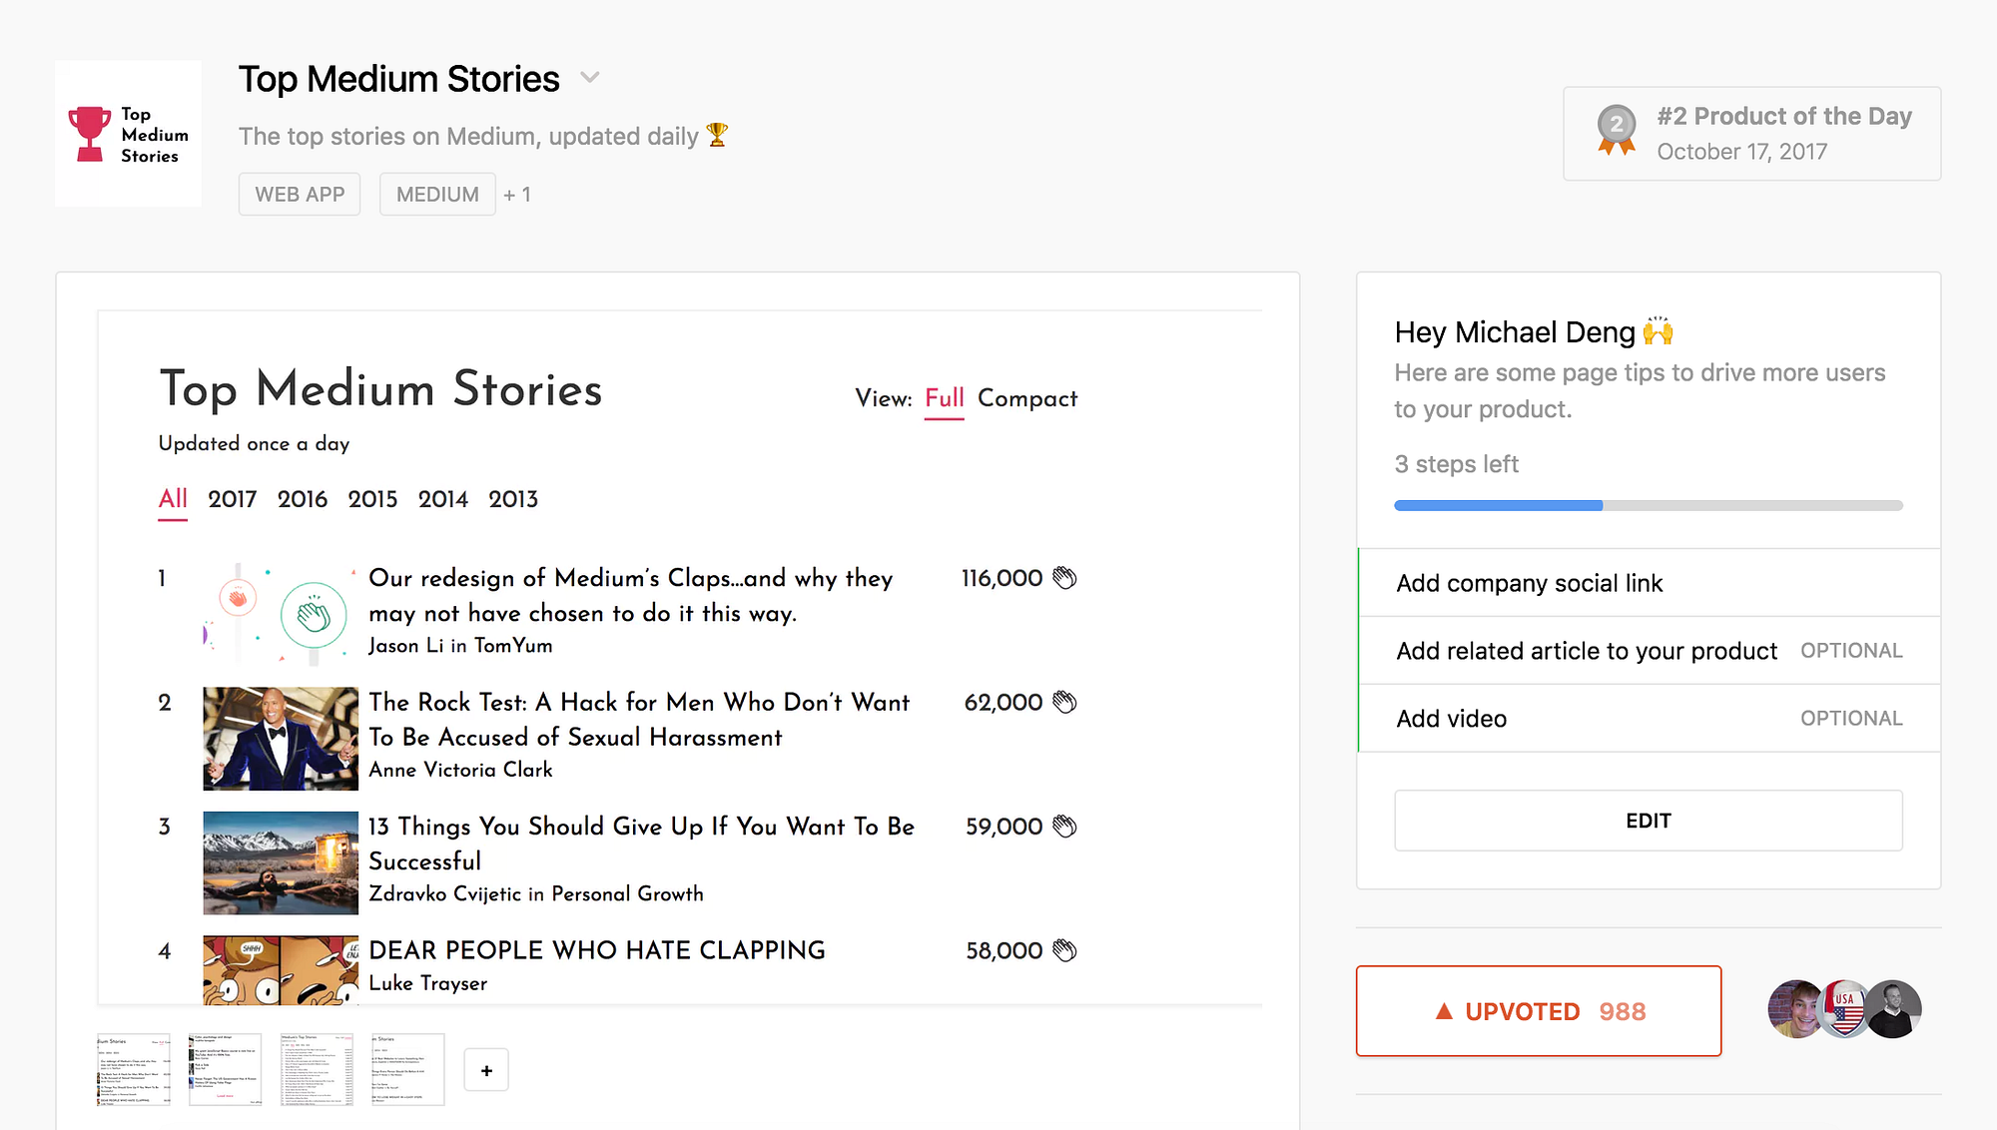1997x1130 pixels.
Task: Click the Top Medium Stories trophy logo
Action: pyautogui.click(x=128, y=134)
